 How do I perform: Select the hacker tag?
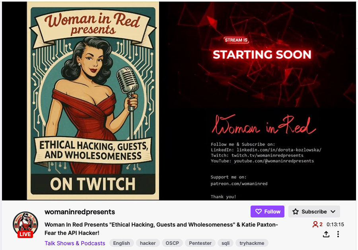148,243
